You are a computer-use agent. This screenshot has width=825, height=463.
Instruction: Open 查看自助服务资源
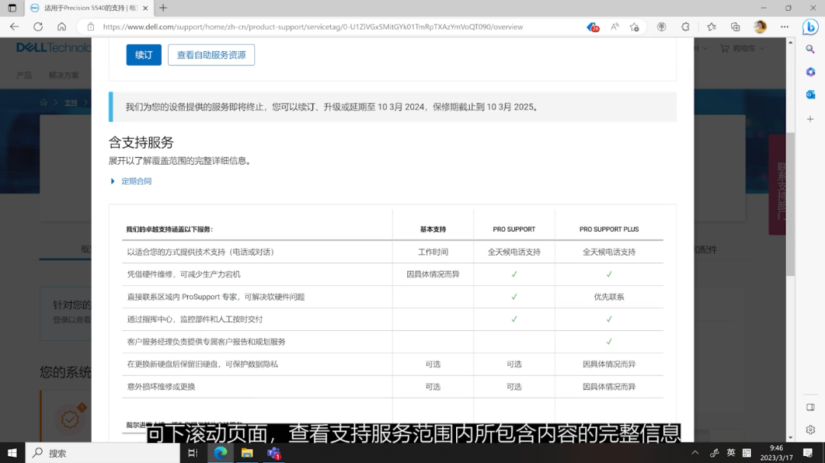211,54
